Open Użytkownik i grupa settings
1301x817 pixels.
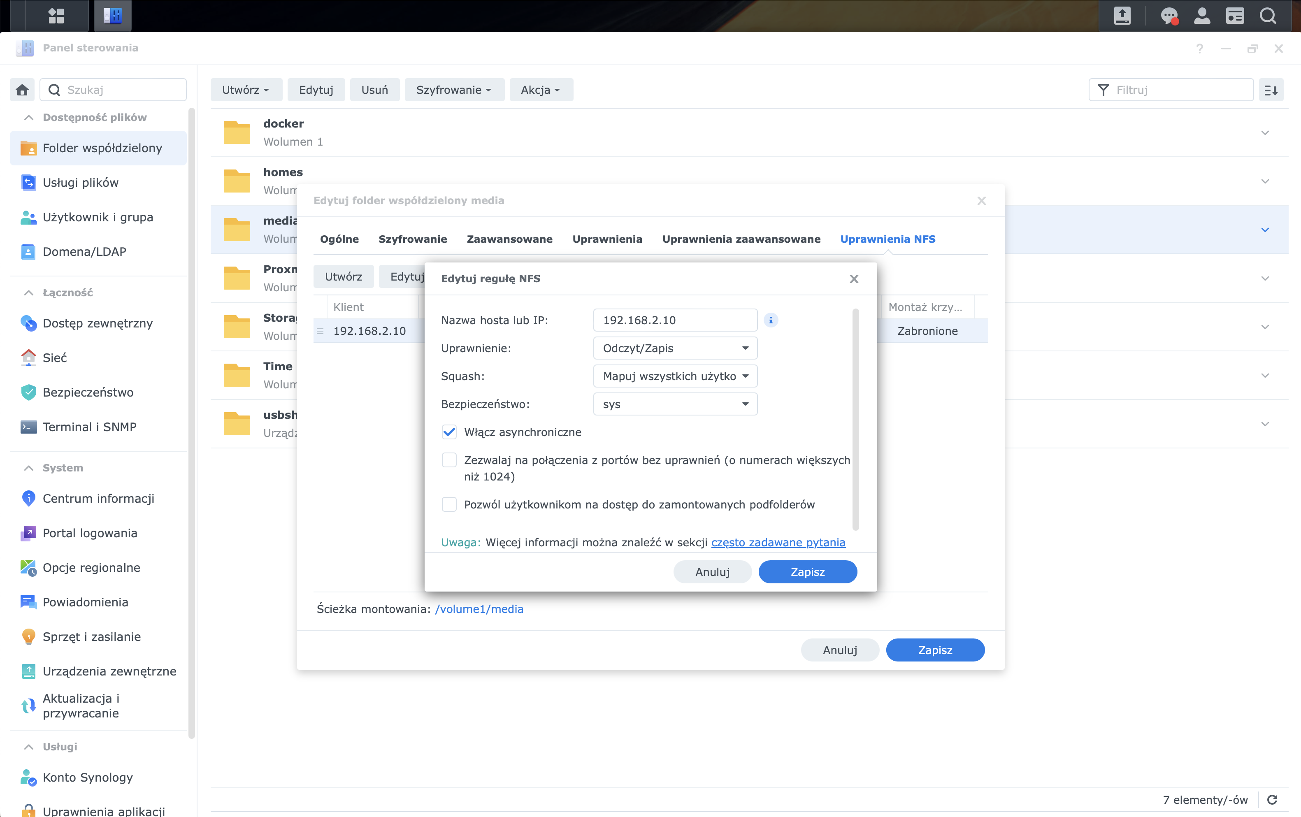click(98, 217)
